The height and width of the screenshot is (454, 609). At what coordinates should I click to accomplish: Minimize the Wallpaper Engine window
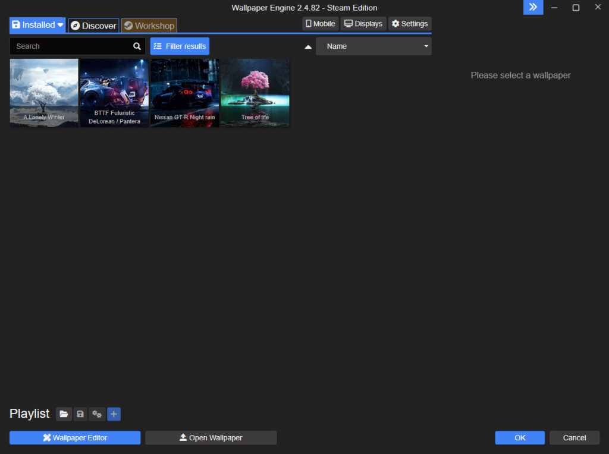[x=554, y=7]
